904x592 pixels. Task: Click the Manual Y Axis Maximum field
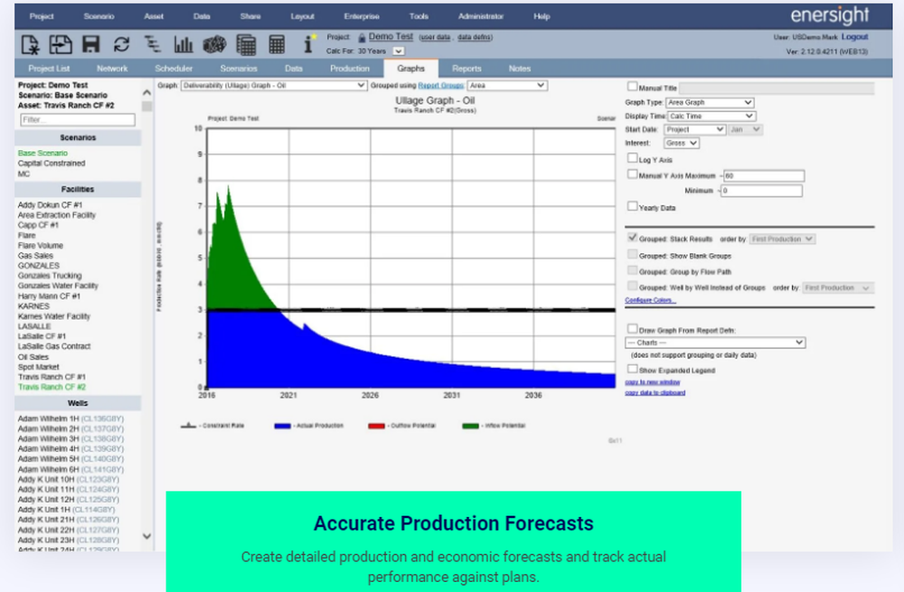(x=763, y=176)
